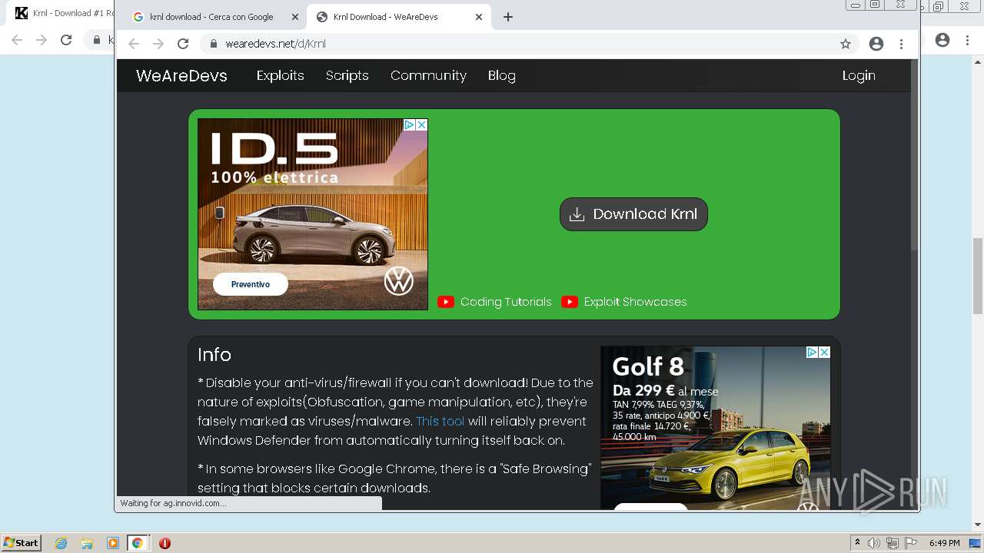The height and width of the screenshot is (553, 984).
Task: Click the Action Center flag tray icon
Action: click(911, 543)
